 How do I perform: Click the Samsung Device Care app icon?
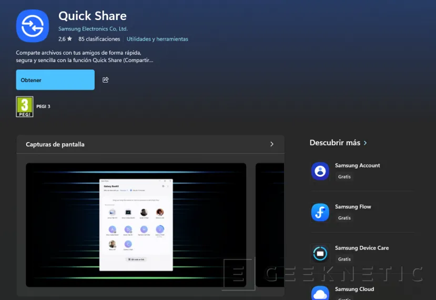click(320, 254)
